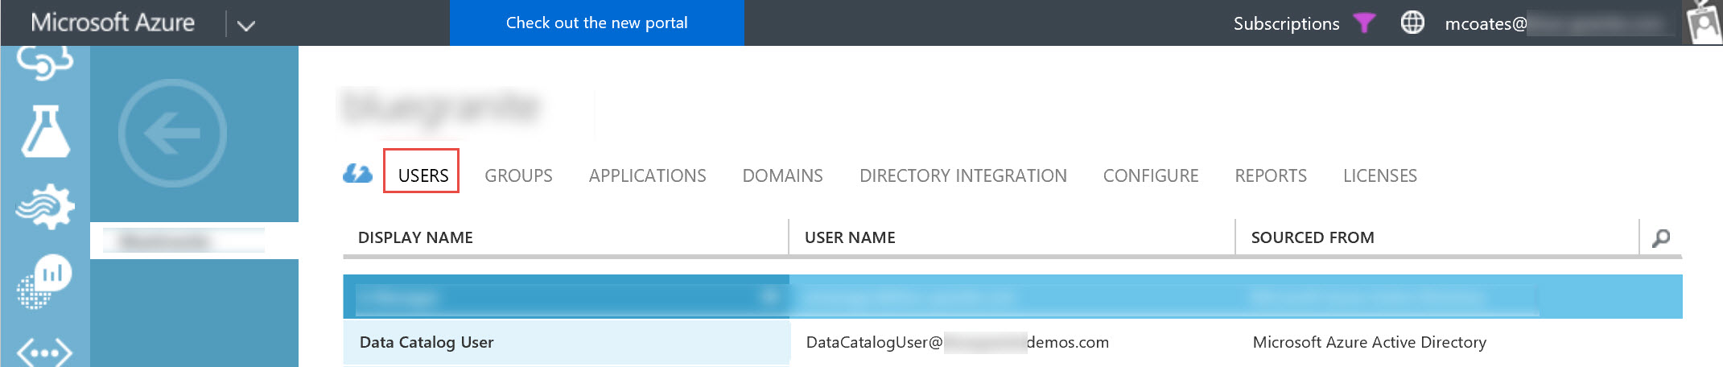Click the account avatar picture
Image resolution: width=1723 pixels, height=367 pixels.
coord(1703,22)
